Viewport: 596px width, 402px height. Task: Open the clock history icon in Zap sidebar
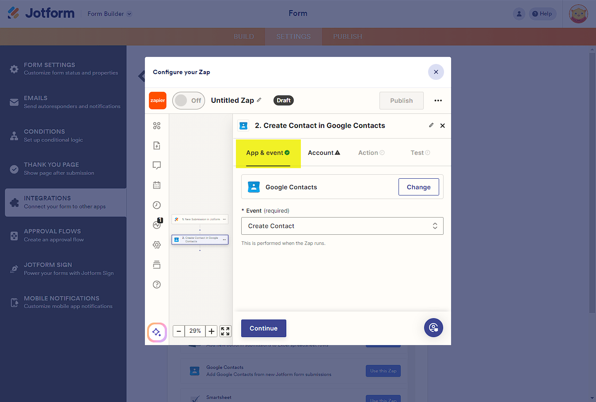(157, 205)
